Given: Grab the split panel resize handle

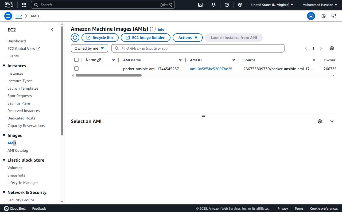Looking at the screenshot, I should pos(203,116).
